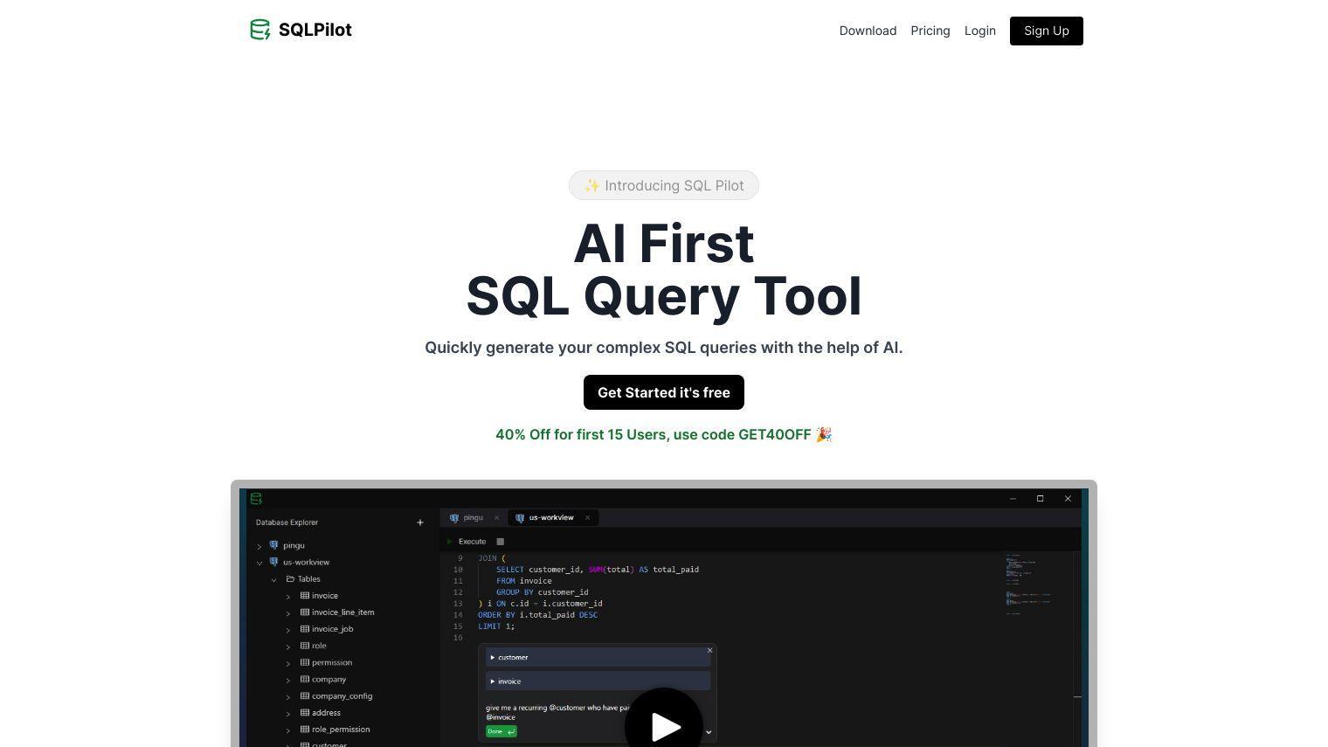This screenshot has height=747, width=1328.
Task: Expand the invoice_job table chevron
Action: pos(288,630)
